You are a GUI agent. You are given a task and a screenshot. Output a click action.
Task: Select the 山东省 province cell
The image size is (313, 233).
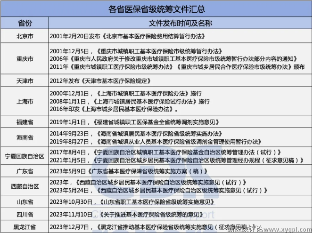(x=25, y=202)
